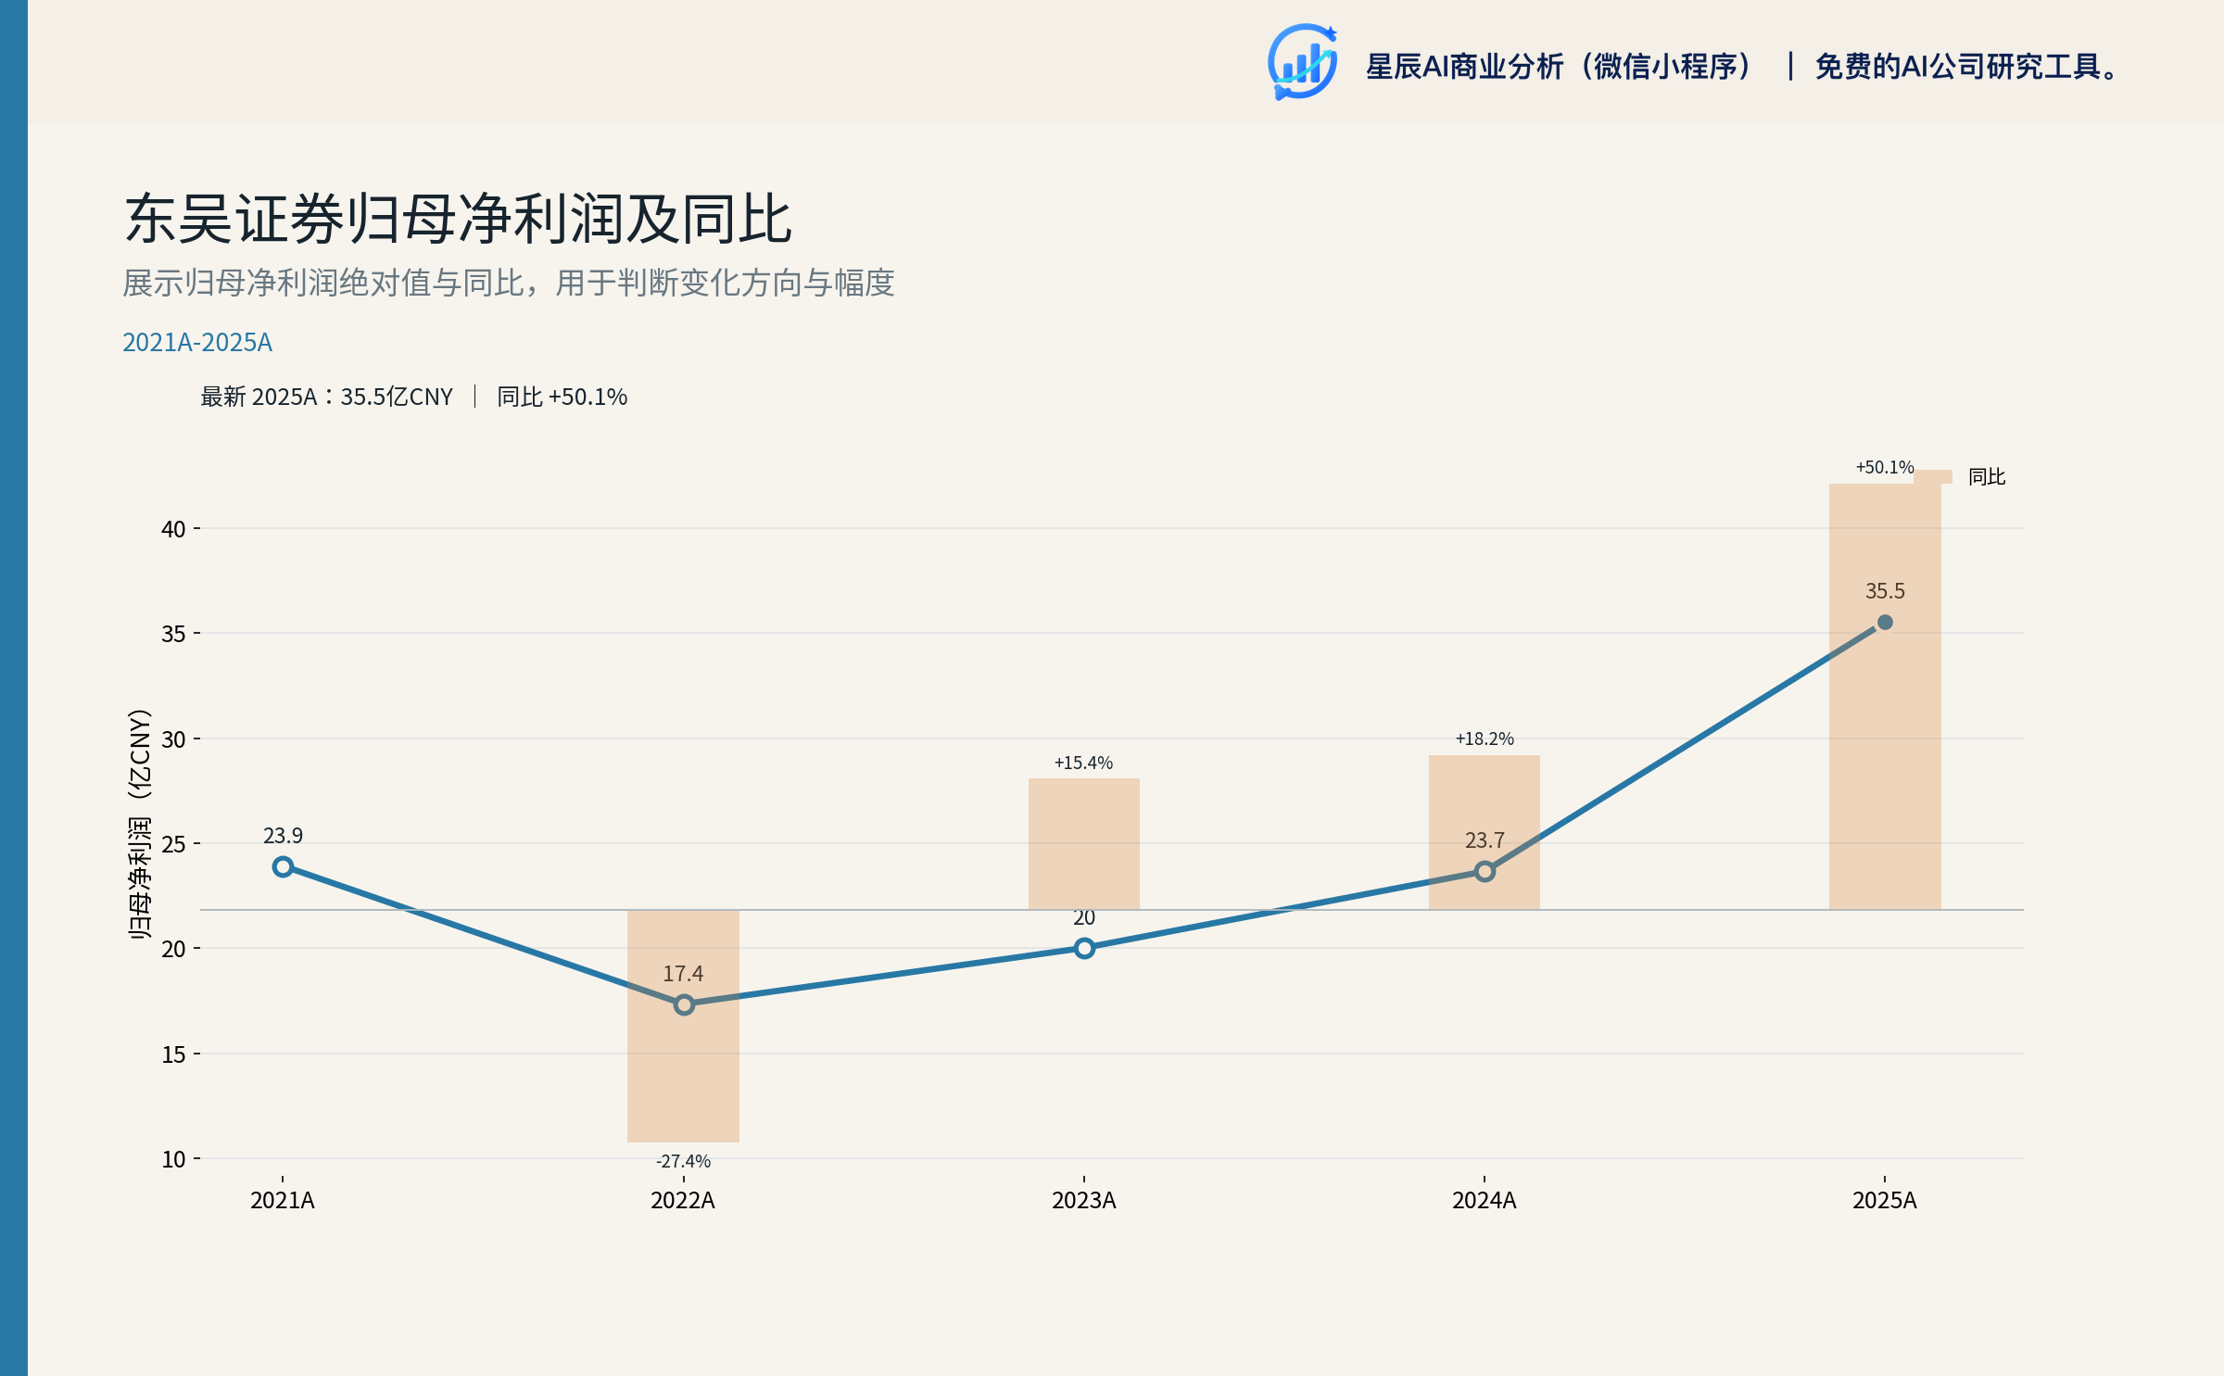Click the 23.9 data label

pyautogui.click(x=284, y=836)
